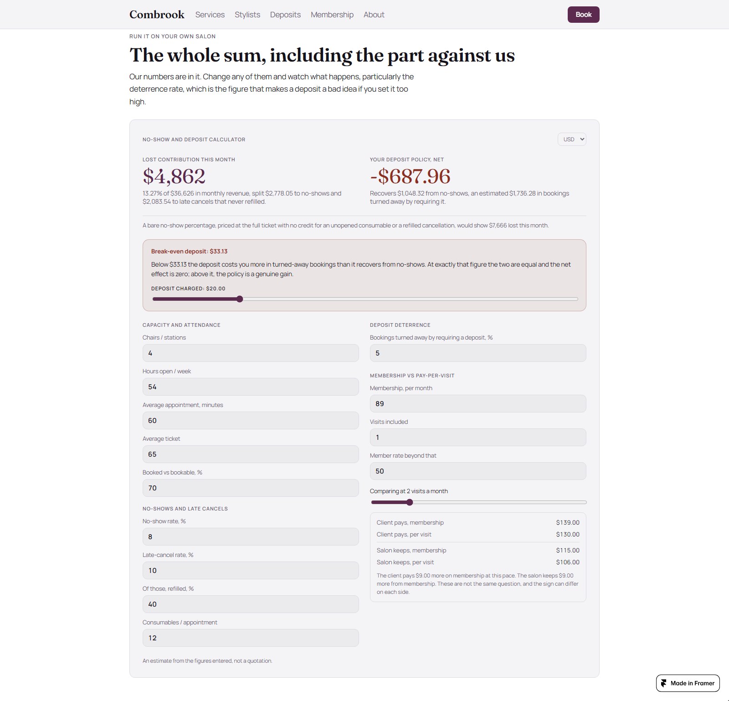
Task: Click the Made in Framer badge
Action: [x=688, y=683]
